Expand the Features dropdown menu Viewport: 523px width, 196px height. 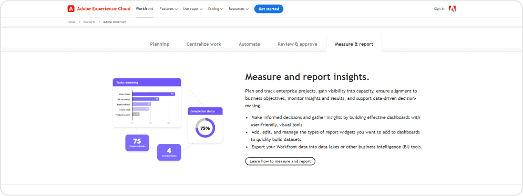168,9
